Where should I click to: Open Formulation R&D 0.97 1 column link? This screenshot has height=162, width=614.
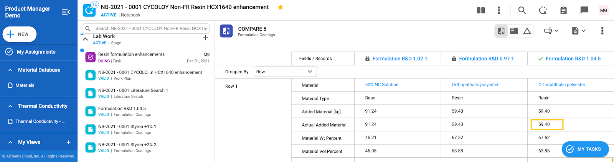(x=486, y=59)
